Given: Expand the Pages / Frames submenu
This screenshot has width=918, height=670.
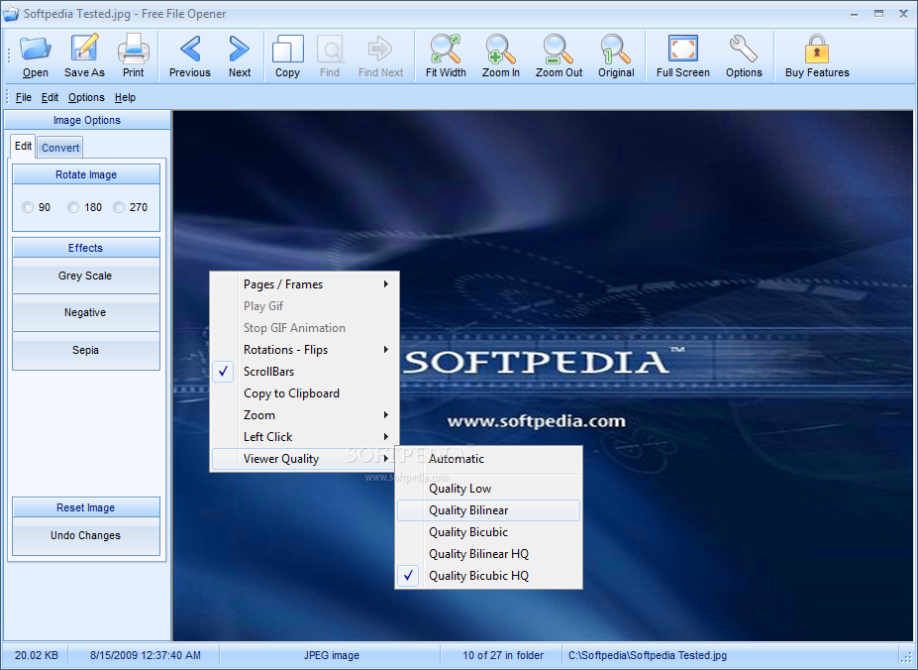Looking at the screenshot, I should (x=304, y=284).
